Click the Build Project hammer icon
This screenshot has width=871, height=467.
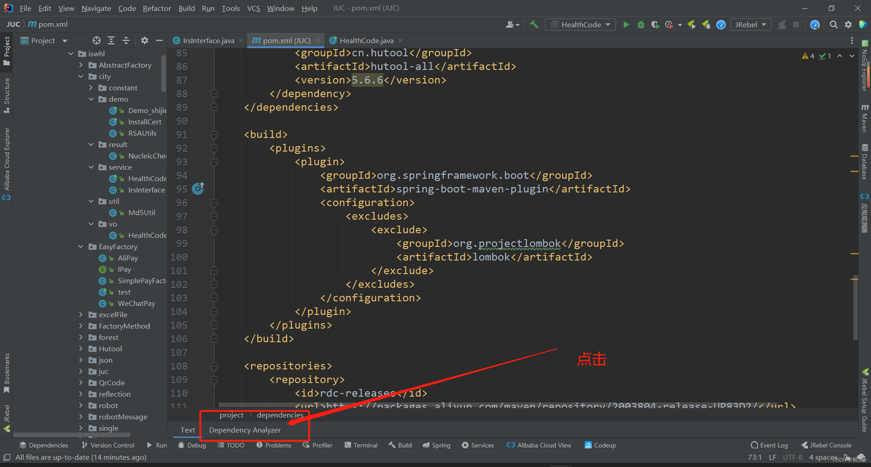534,25
